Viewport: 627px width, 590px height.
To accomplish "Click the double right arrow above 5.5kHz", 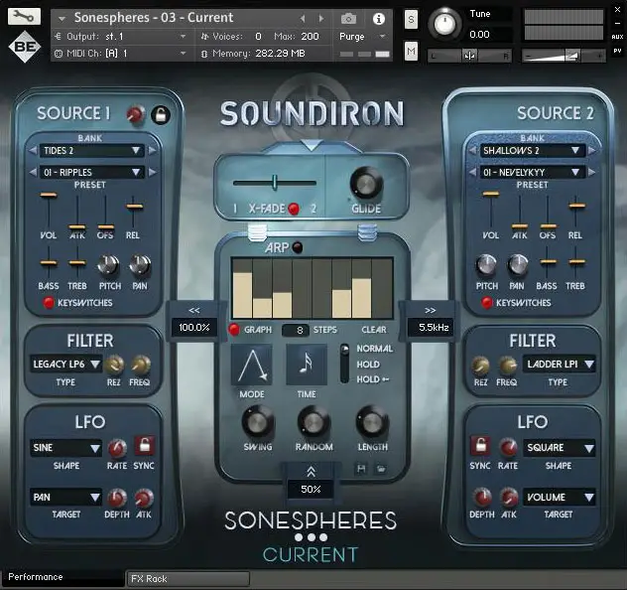I will coord(431,310).
